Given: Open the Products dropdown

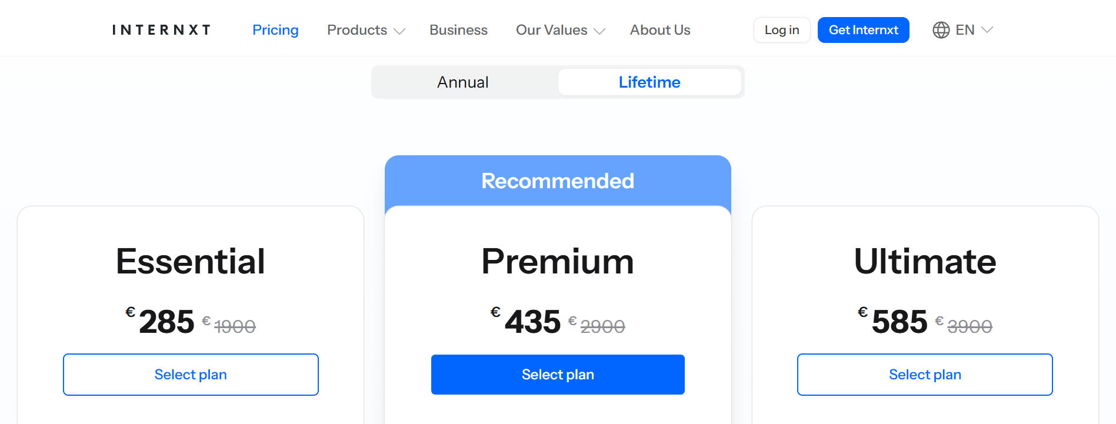Looking at the screenshot, I should (357, 30).
